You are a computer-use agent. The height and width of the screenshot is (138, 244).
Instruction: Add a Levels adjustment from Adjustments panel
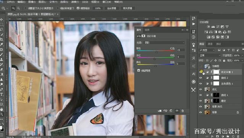(213, 27)
